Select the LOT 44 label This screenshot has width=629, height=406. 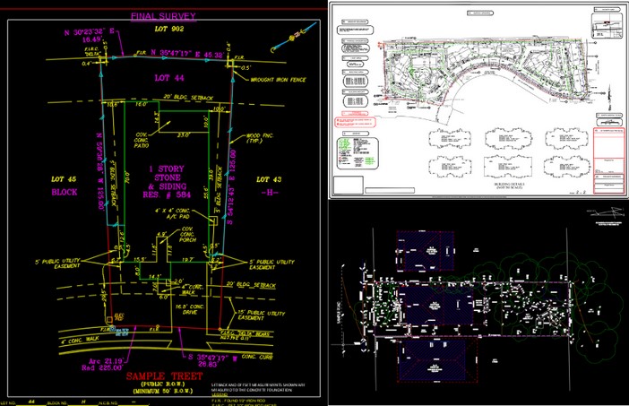[169, 78]
